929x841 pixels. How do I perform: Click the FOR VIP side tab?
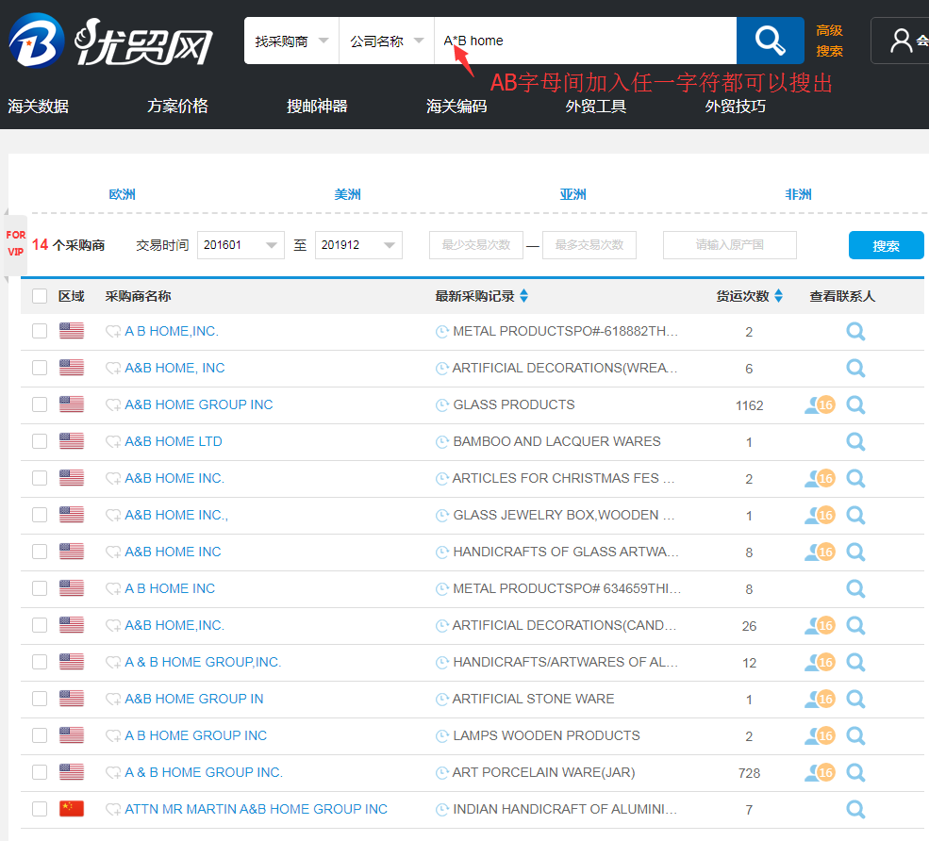[x=15, y=243]
